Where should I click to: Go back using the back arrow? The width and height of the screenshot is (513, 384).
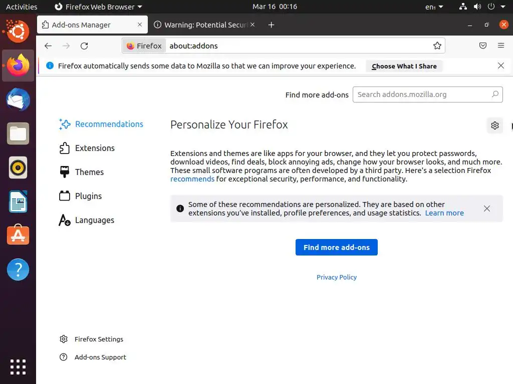pos(48,45)
